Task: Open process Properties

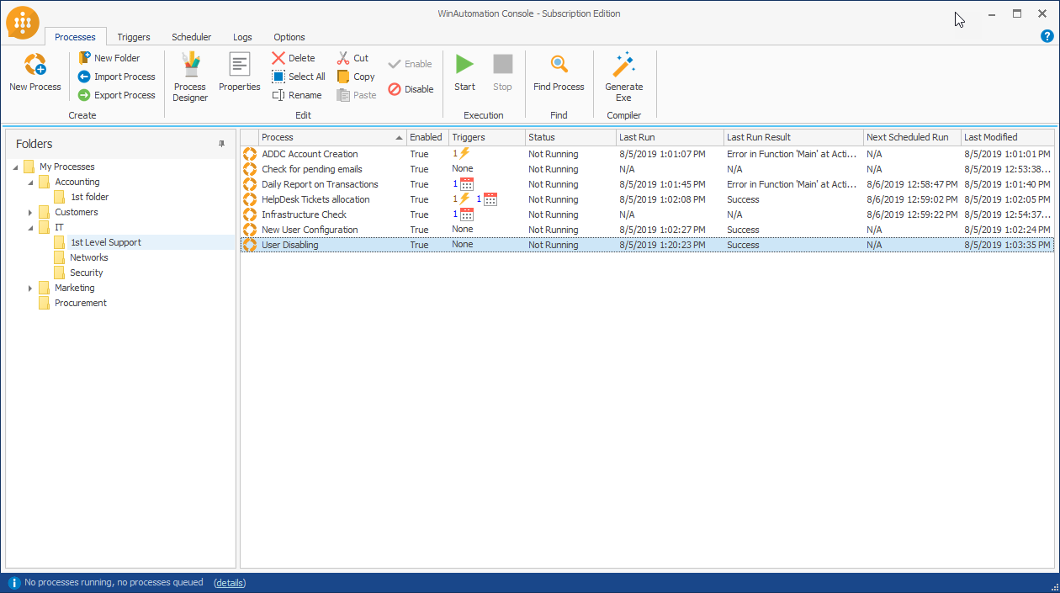Action: click(x=240, y=66)
